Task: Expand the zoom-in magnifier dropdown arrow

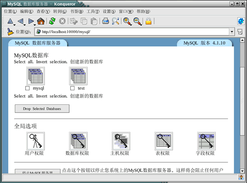Action: (x=131, y=25)
